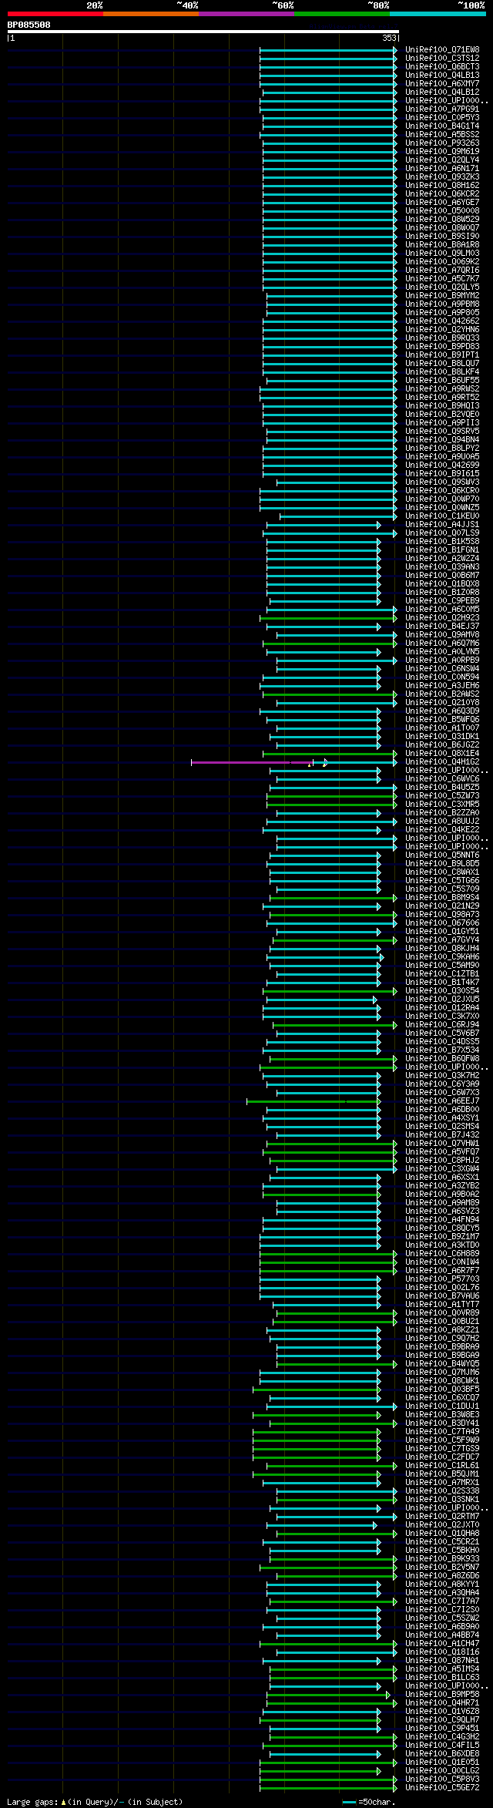Open hit UniRef100_Q6BCT3
493x1808 pixels.
(x=442, y=66)
